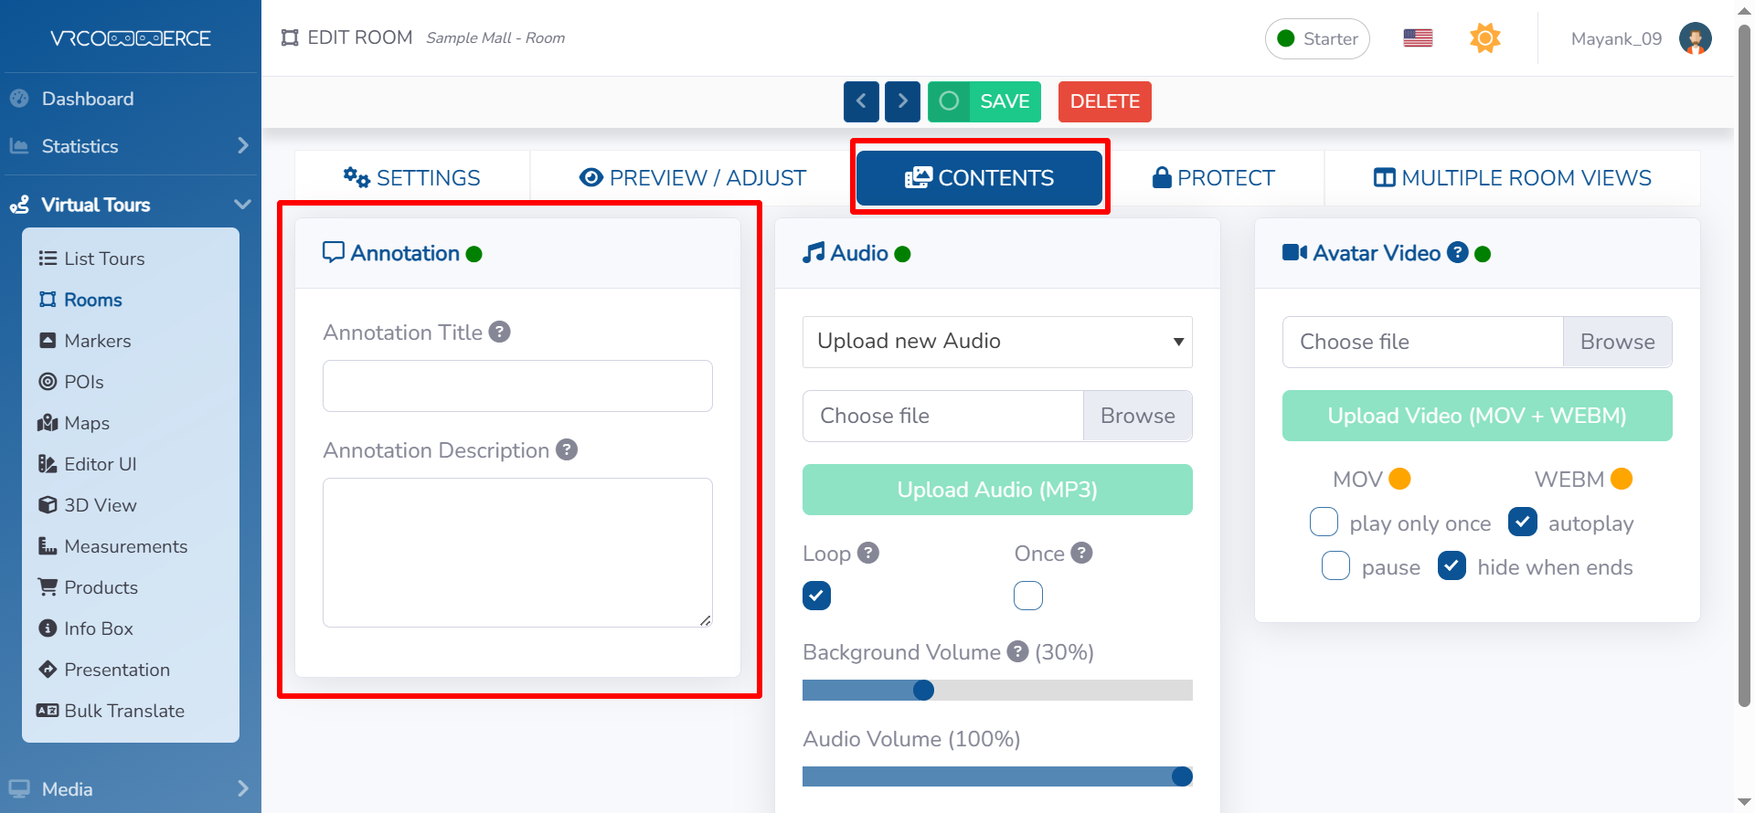Disable the autoplay checkbox

[x=1522, y=522]
